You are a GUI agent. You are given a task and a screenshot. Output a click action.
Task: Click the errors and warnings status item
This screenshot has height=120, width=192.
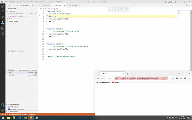tap(5, 114)
